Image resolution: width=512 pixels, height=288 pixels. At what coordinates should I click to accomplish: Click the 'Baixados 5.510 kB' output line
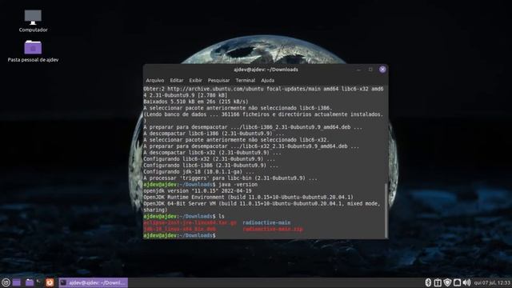tap(196, 102)
